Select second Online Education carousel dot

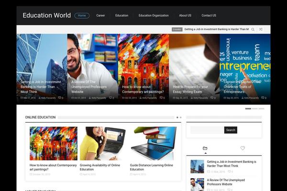(x=181, y=117)
